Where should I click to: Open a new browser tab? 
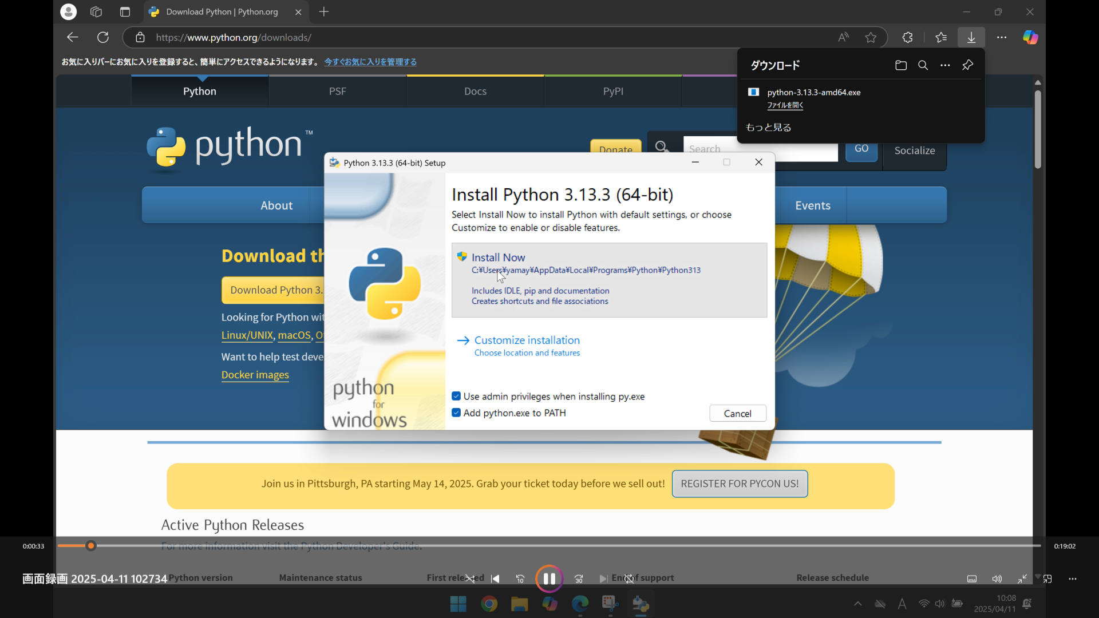point(324,11)
